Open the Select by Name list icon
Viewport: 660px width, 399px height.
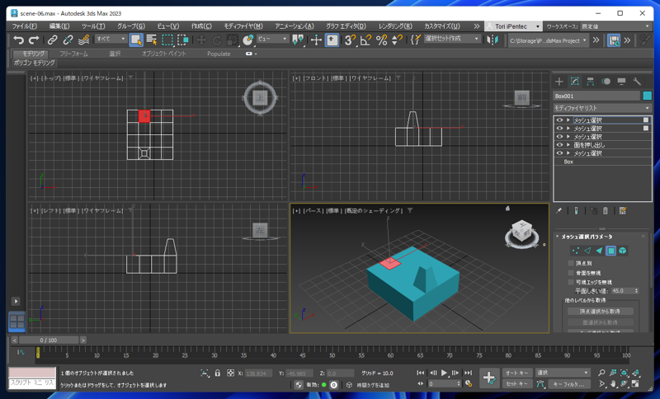[x=152, y=40]
